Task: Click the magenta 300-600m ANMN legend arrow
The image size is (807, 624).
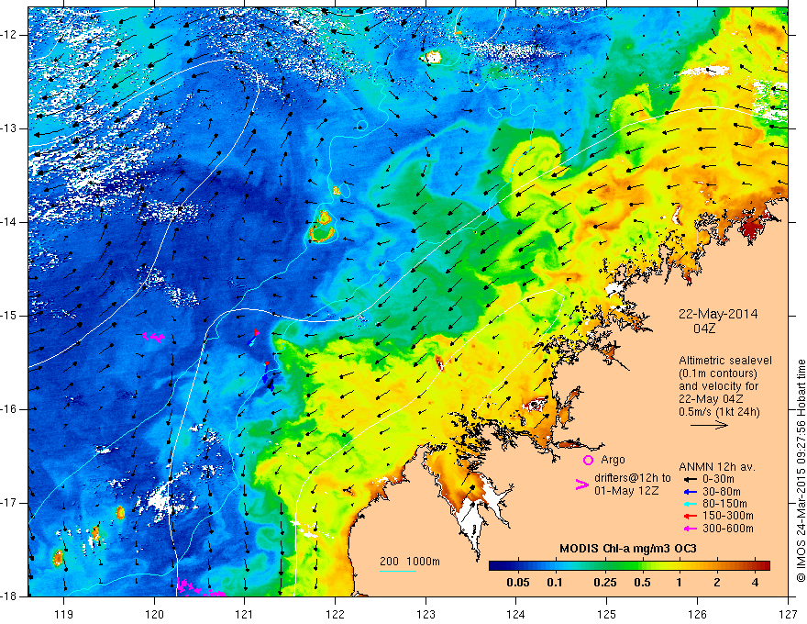Action: pyautogui.click(x=689, y=529)
